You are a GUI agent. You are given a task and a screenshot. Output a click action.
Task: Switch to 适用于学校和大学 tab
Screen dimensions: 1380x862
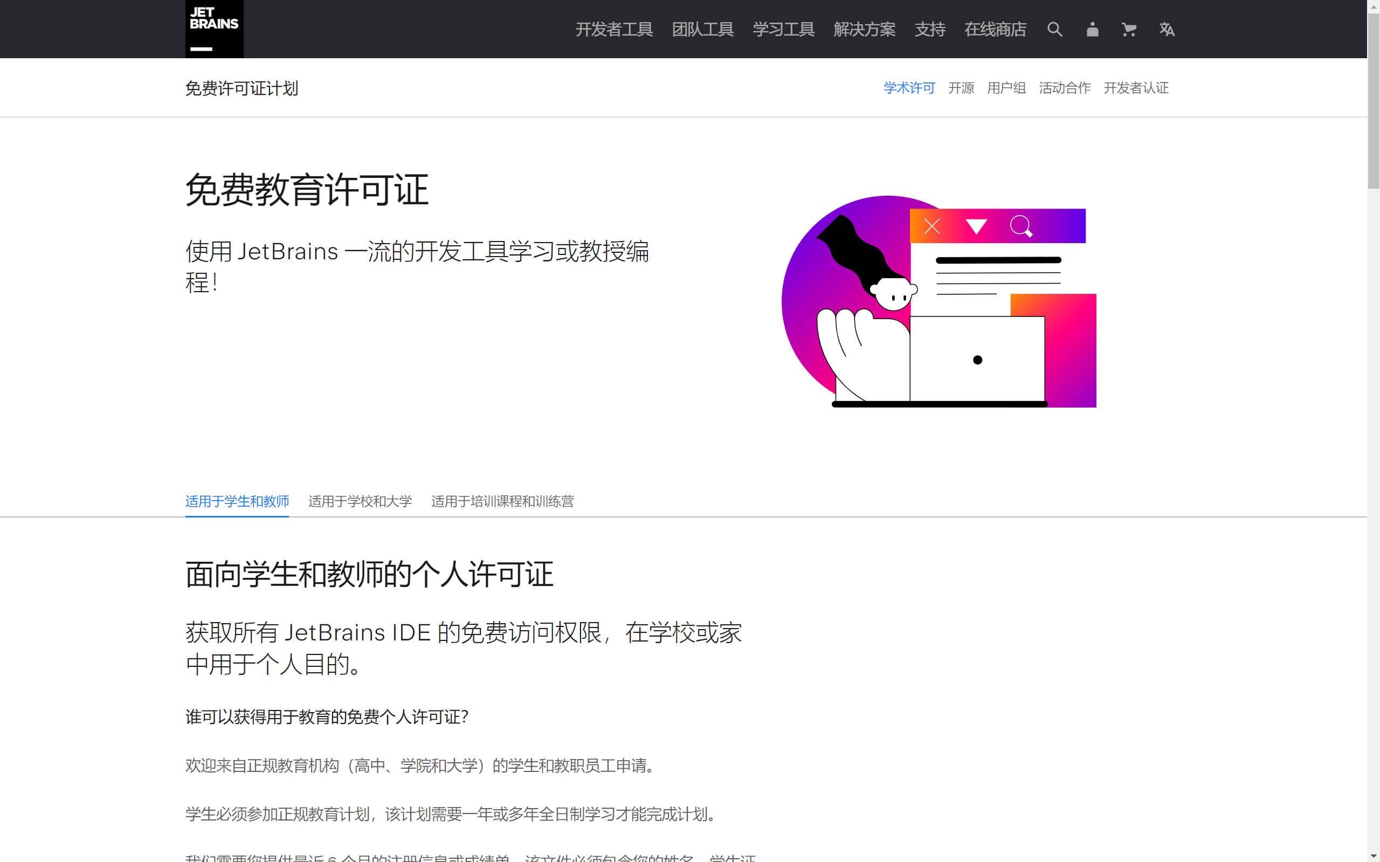click(x=360, y=501)
